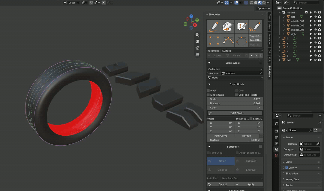Image resolution: width=324 pixels, height=191 pixels.
Task: Enable the Pivot checkbox
Action: point(208,91)
